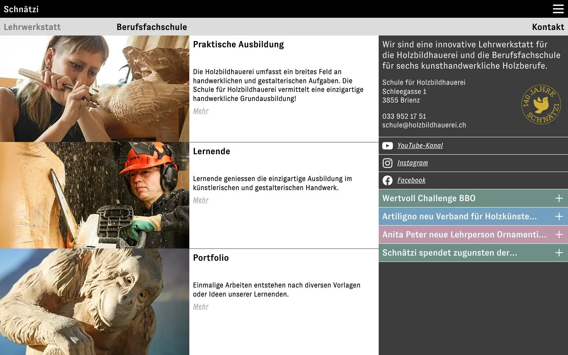Click the Artiligno neu Verband für Holzkünste title
Viewport: 568px width, 355px height.
(460, 217)
